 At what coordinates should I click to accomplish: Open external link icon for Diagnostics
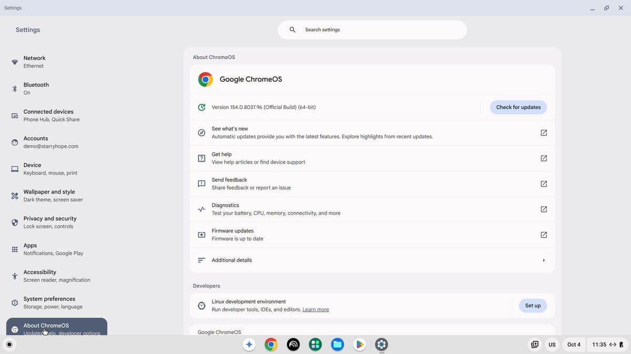pos(544,209)
